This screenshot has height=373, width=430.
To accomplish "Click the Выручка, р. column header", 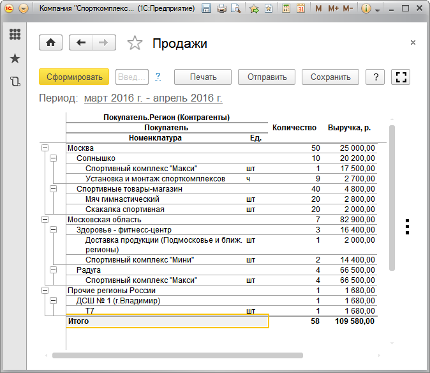I will pos(349,128).
